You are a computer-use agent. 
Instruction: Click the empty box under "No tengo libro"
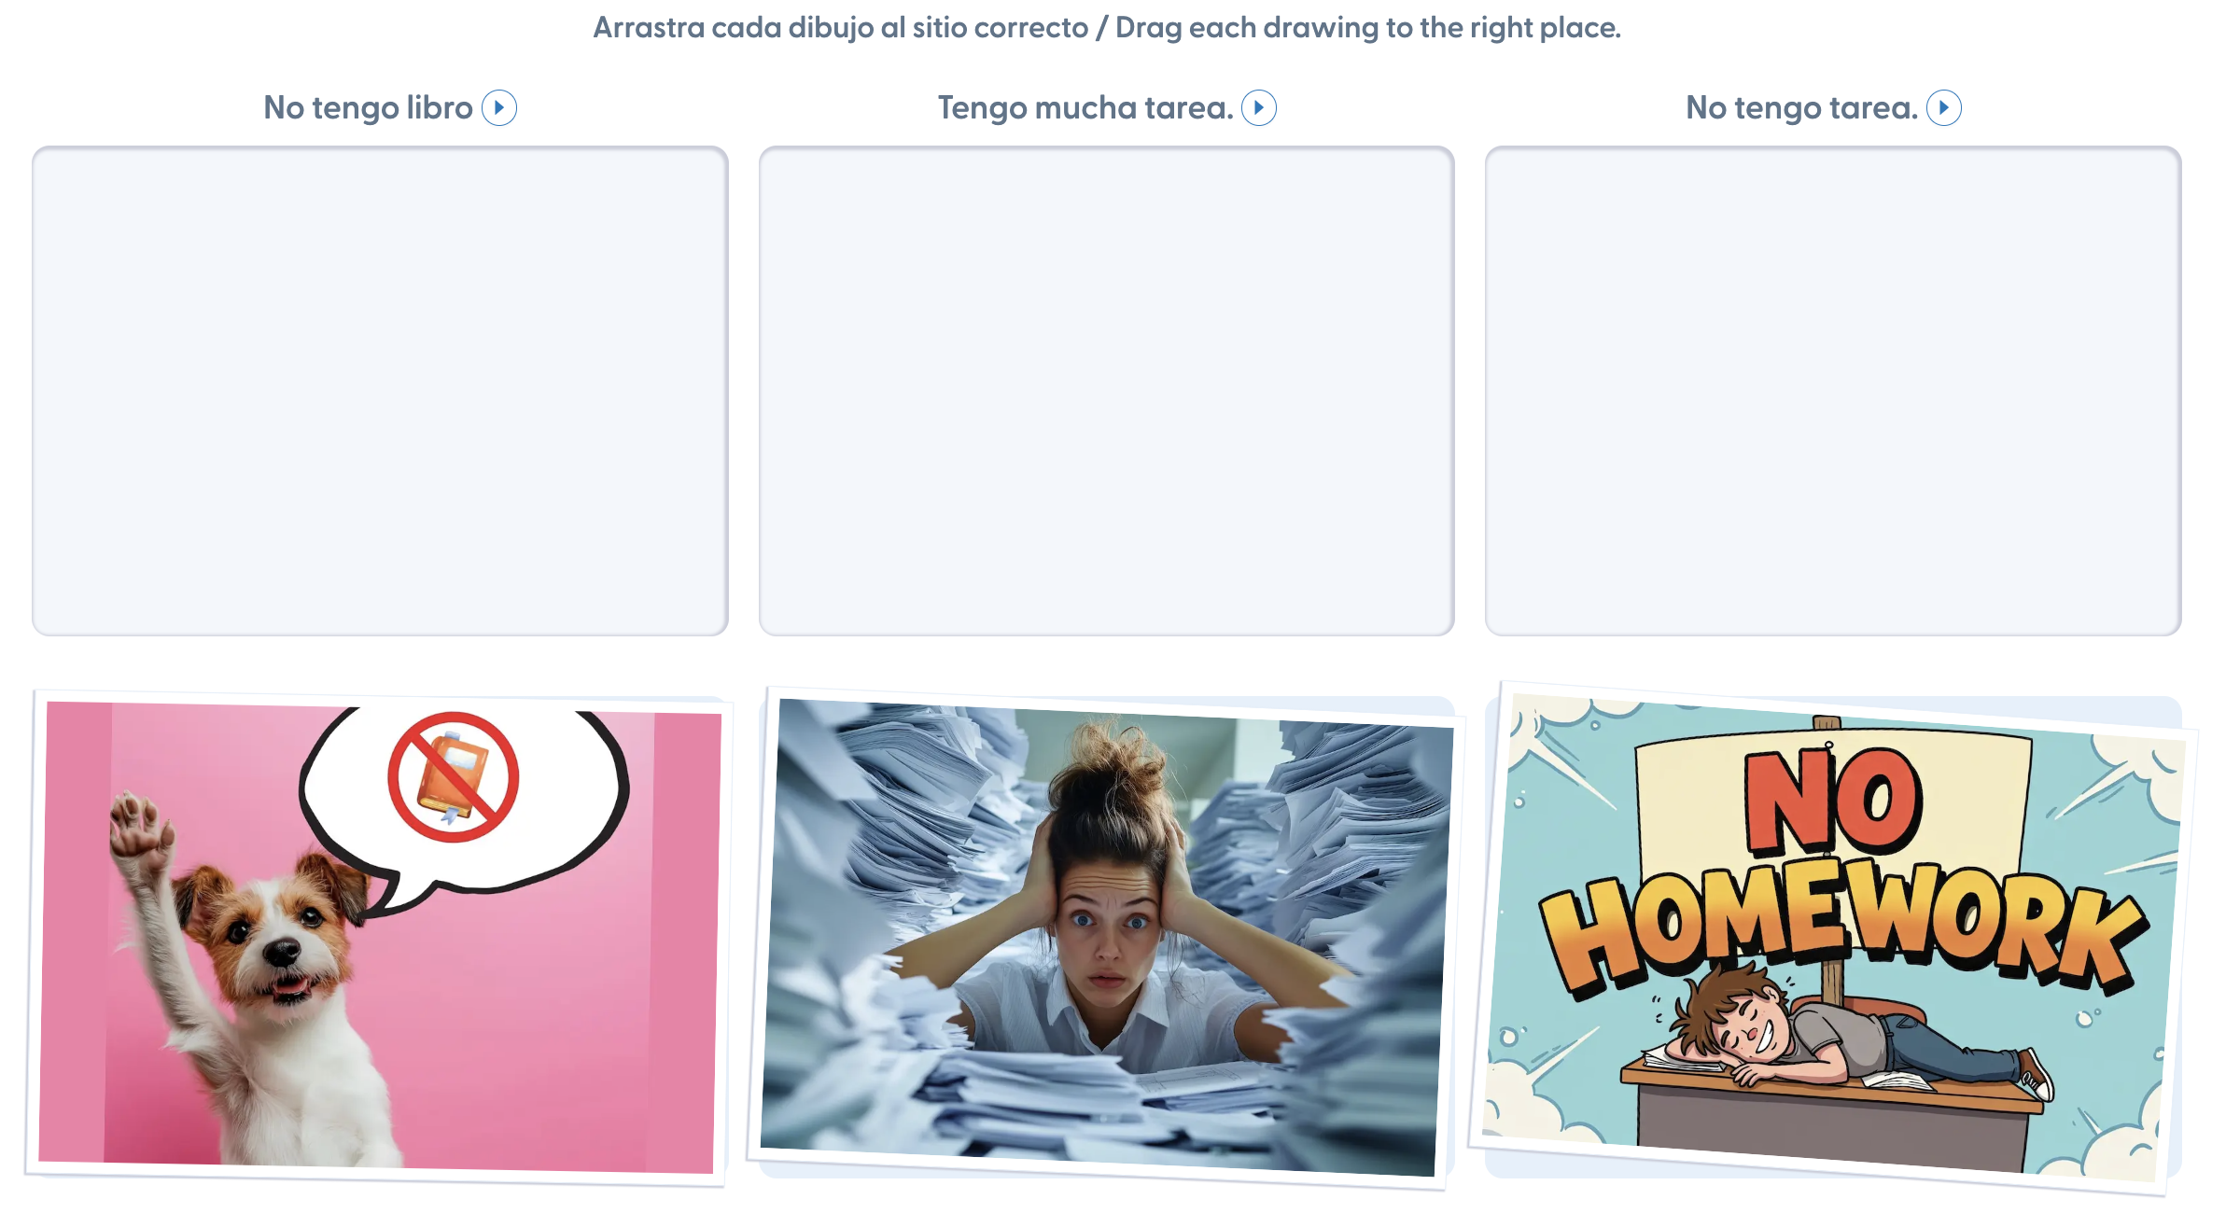coord(380,391)
